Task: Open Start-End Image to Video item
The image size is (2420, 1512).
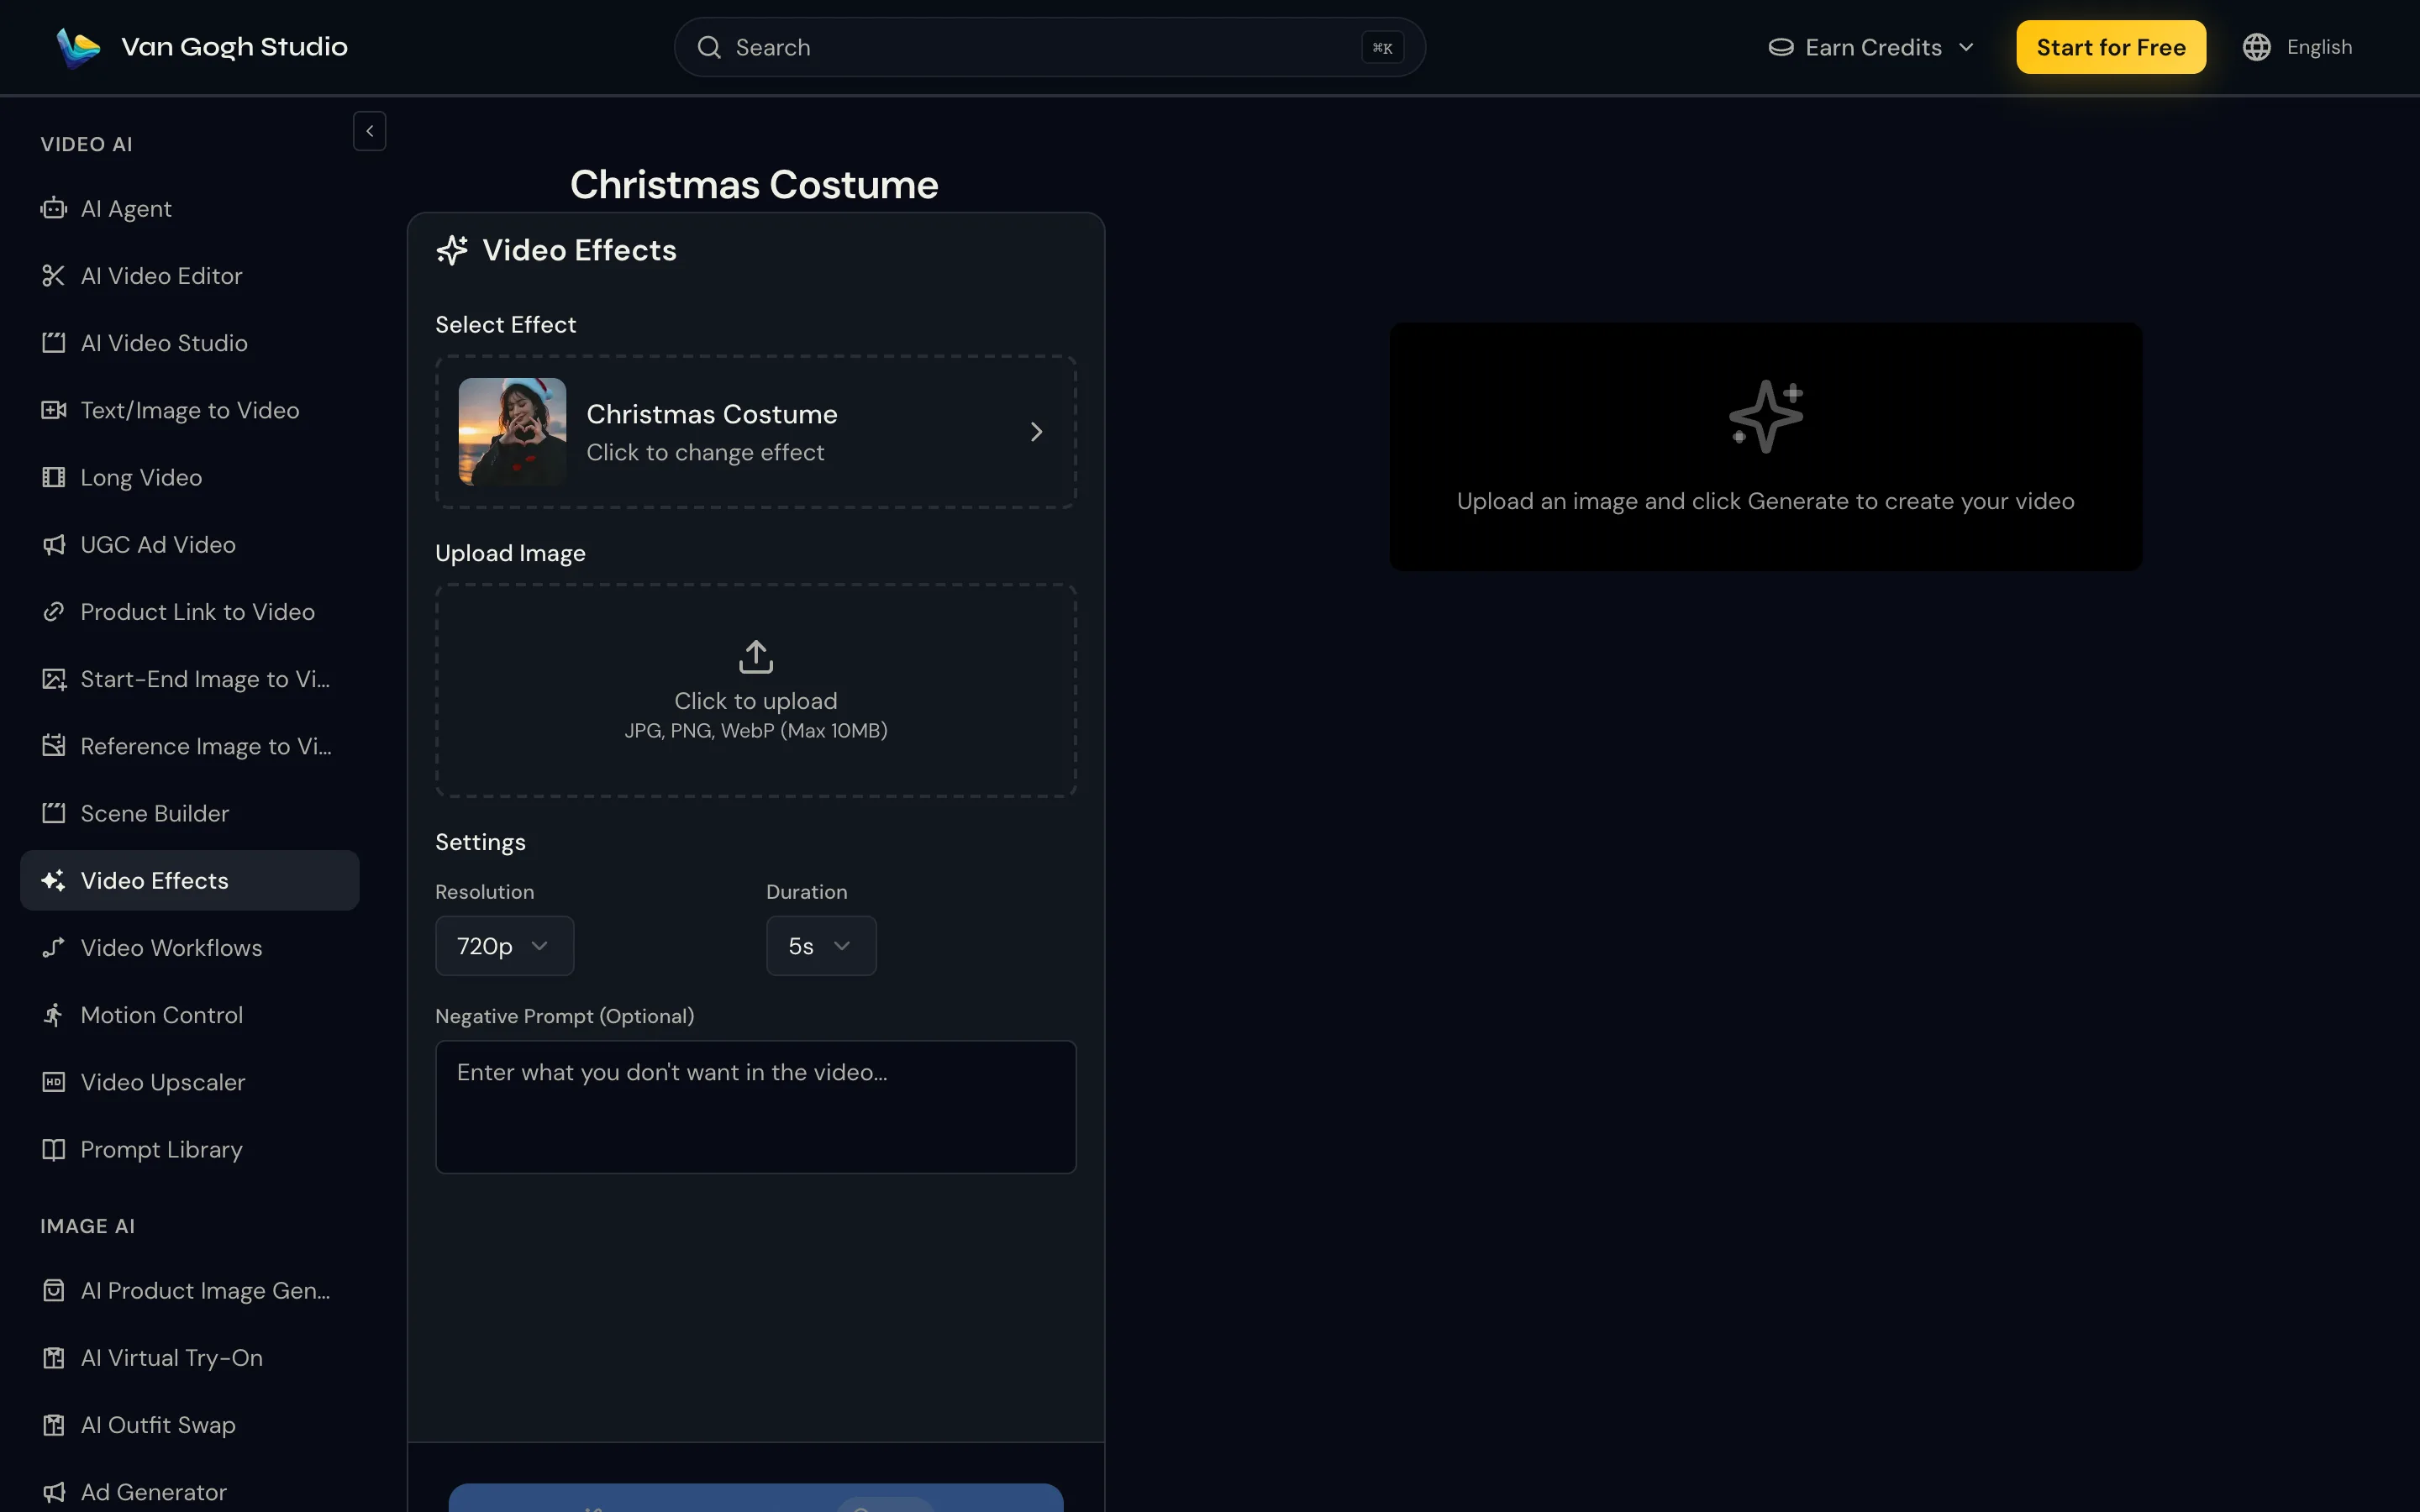Action: tap(189, 679)
